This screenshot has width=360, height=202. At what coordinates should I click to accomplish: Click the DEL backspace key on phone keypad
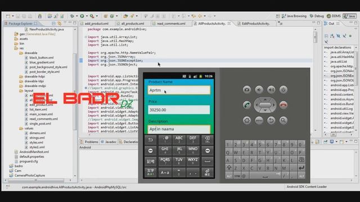207,140
